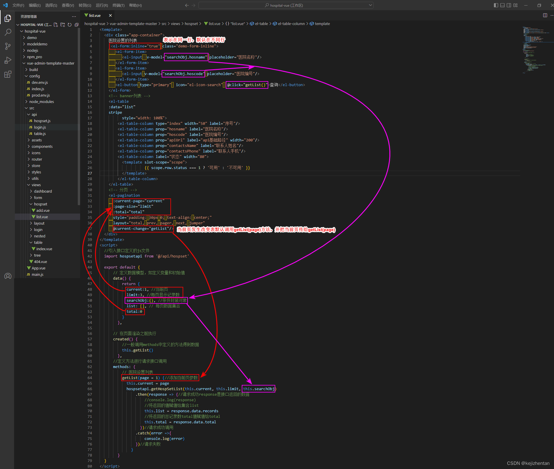The height and width of the screenshot is (469, 554).
Task: Toggle the primary side bar layout icon
Action: (x=496, y=5)
